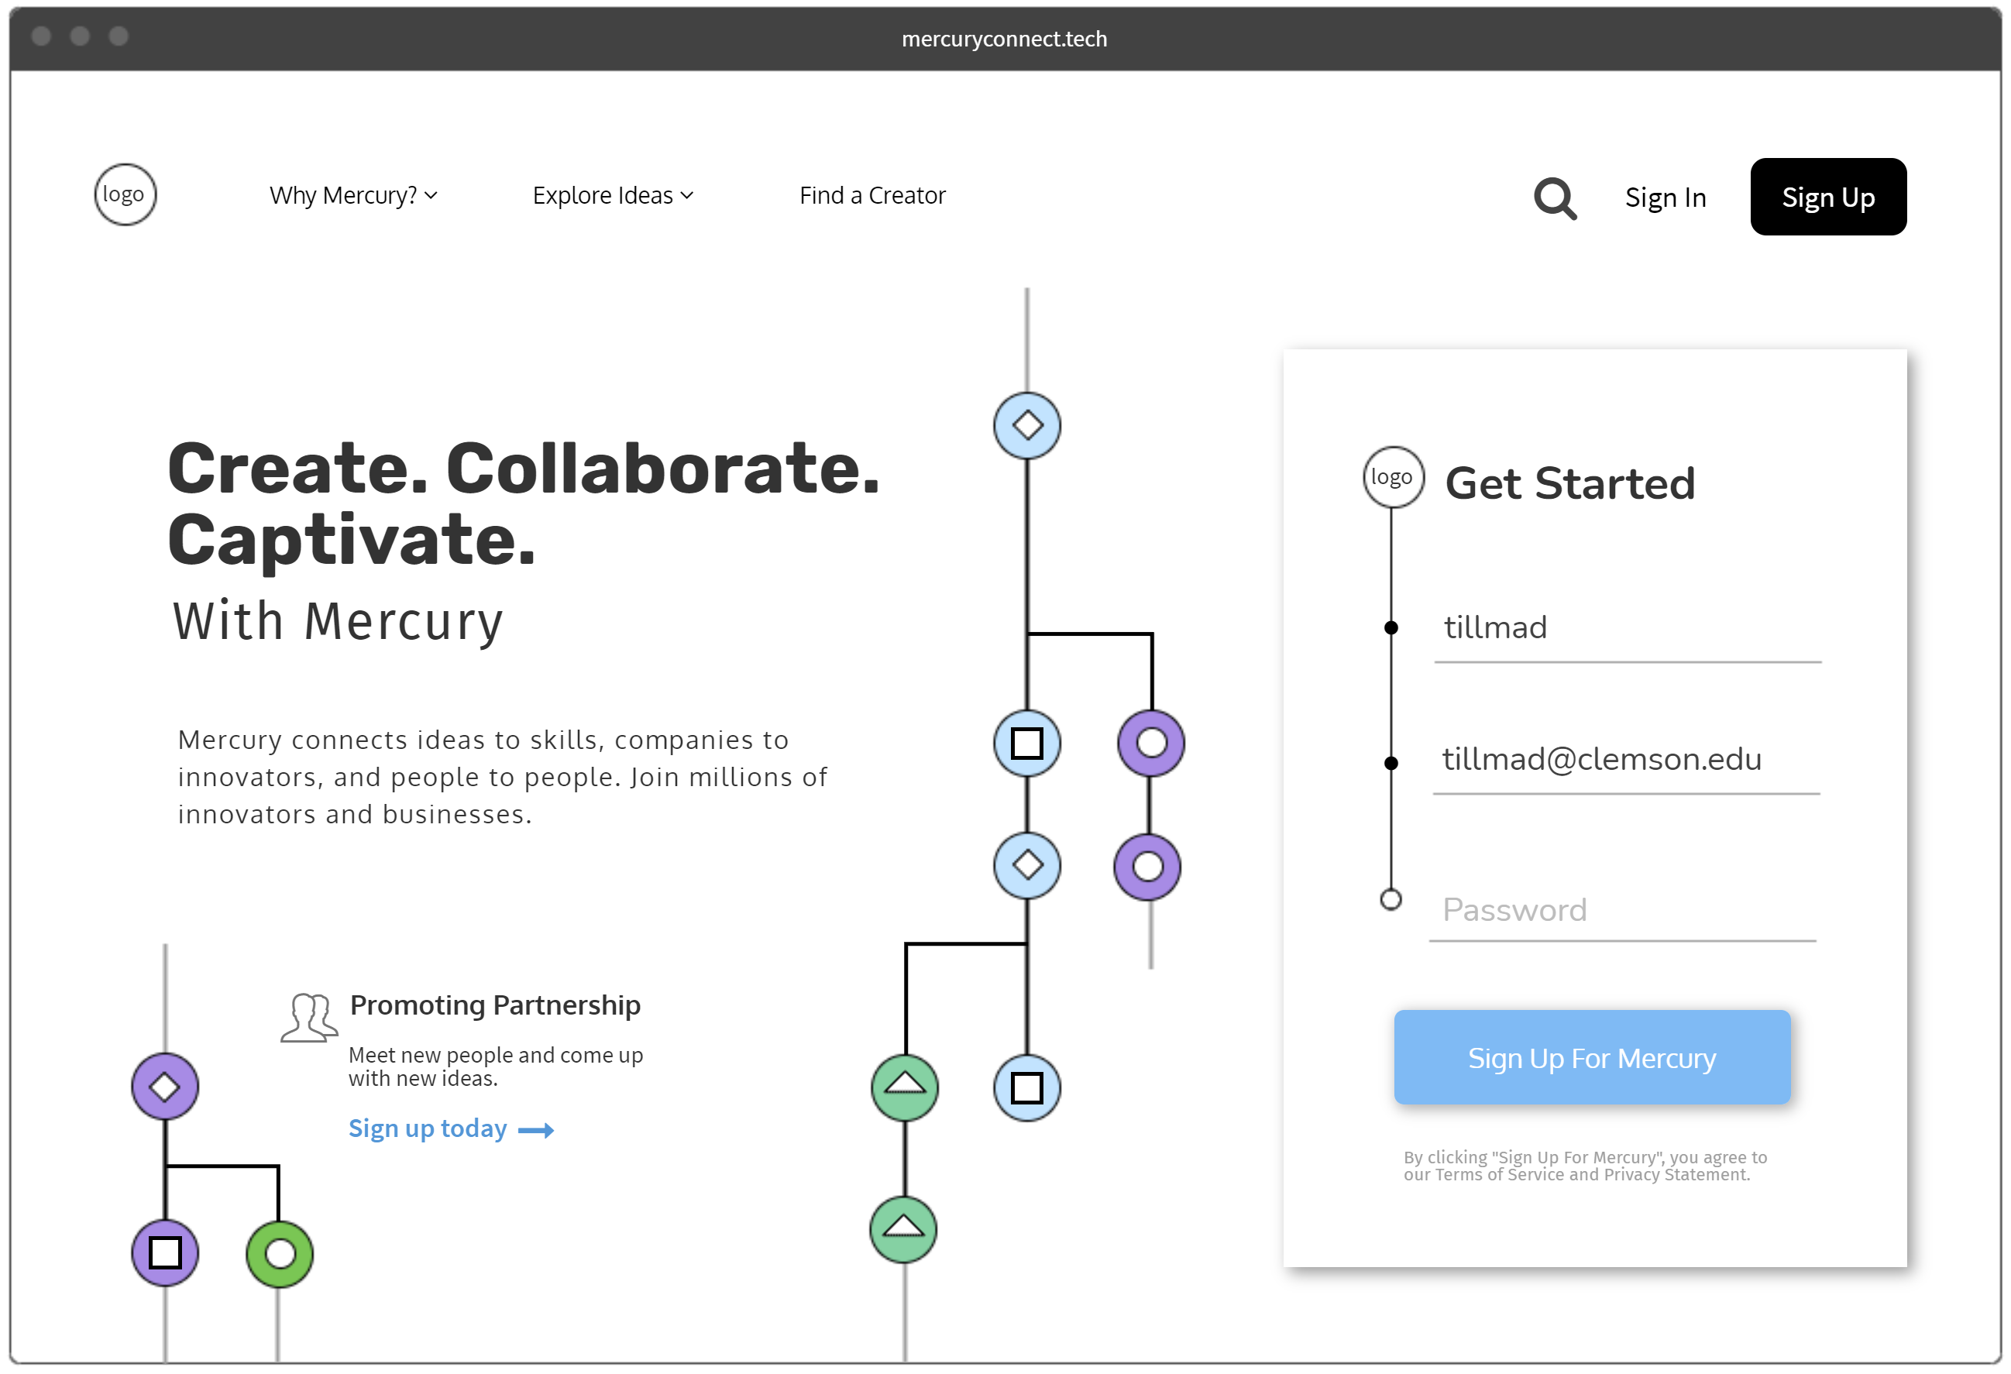
Task: Select the empty step marker beside Password
Action: (x=1391, y=900)
